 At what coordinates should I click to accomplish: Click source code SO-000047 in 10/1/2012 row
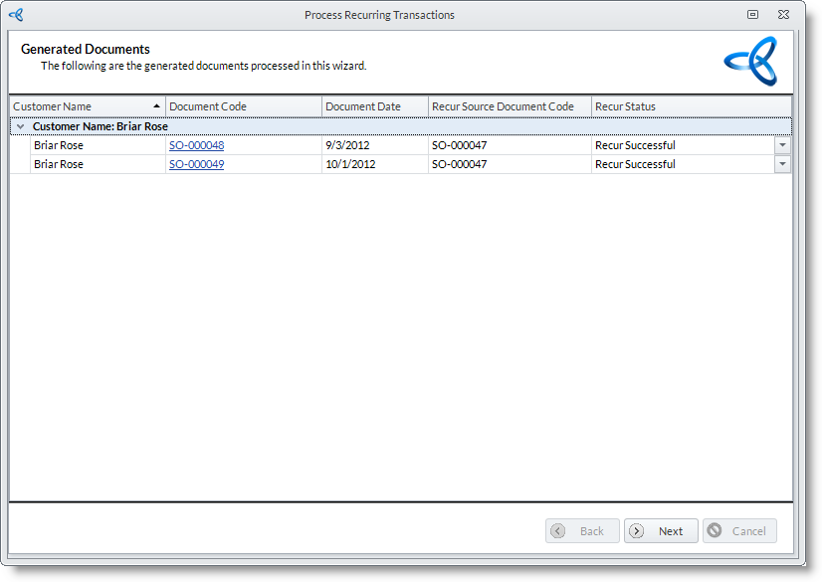tap(459, 164)
